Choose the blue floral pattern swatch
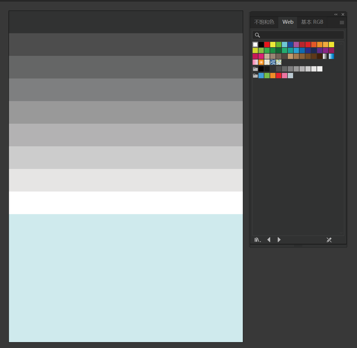This screenshot has width=357, height=348. coord(273,62)
